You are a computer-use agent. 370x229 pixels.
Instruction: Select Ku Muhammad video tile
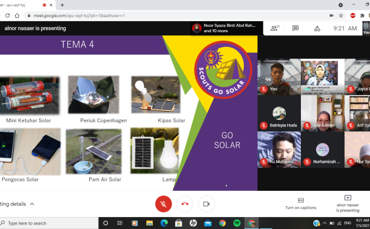(279, 150)
